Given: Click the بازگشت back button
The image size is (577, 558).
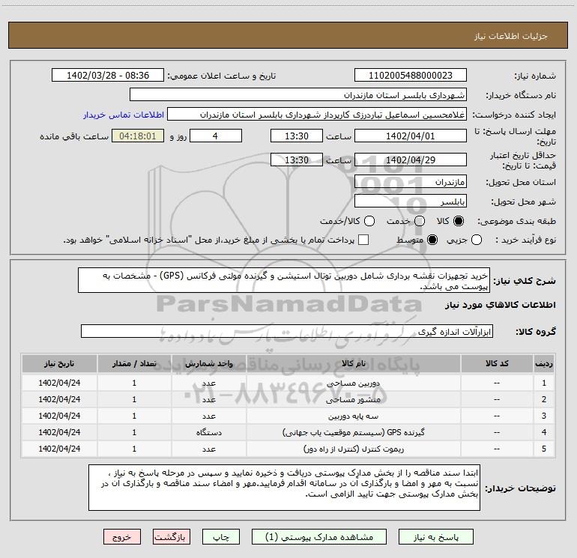Looking at the screenshot, I should (x=172, y=537).
